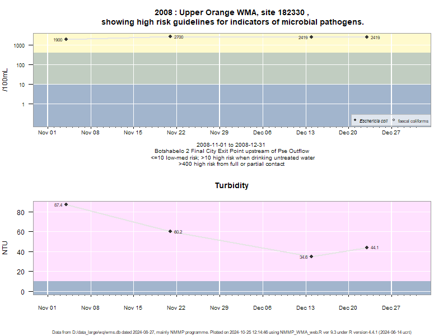
Task: Click the /100mL y-axis label
Action: pos(5,80)
